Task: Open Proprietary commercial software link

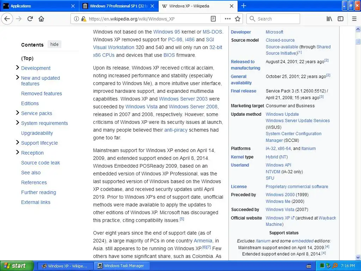Action: click(297, 187)
